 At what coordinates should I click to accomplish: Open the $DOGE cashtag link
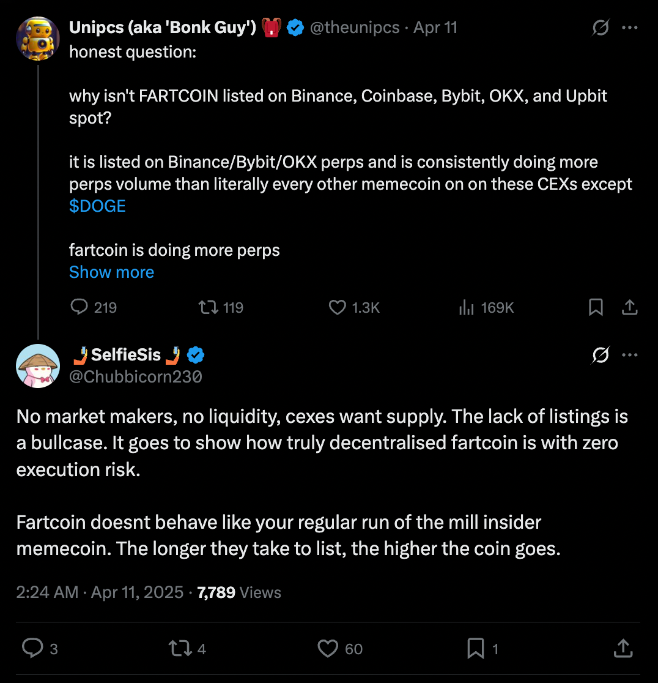tap(97, 206)
